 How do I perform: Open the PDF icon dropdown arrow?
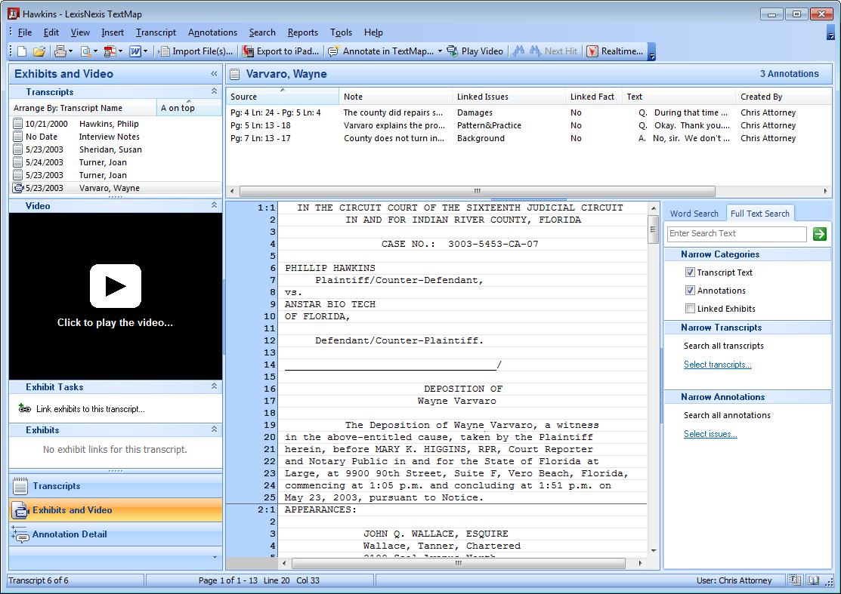coord(120,51)
